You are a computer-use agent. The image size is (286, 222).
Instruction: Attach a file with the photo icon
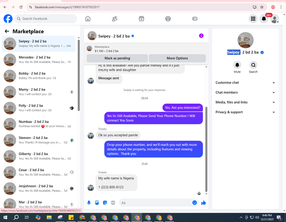click(97, 203)
